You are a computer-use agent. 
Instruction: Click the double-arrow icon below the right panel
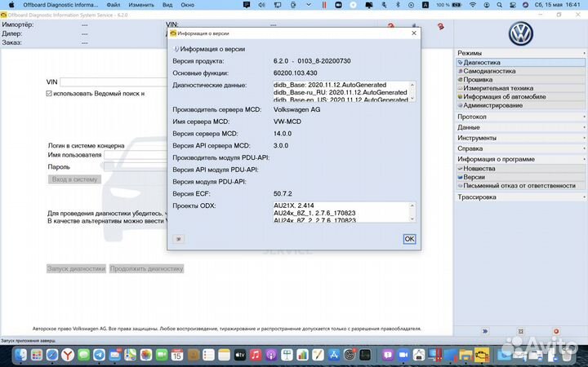click(x=485, y=331)
